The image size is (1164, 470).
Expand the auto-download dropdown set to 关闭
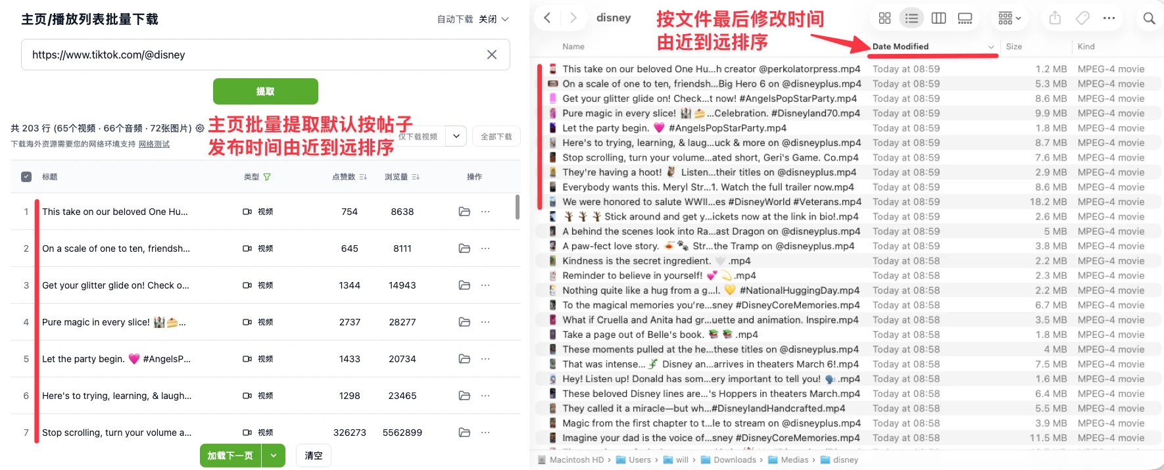(x=494, y=19)
